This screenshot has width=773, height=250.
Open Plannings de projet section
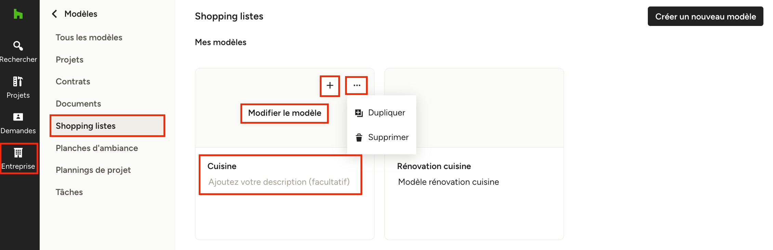pos(93,170)
